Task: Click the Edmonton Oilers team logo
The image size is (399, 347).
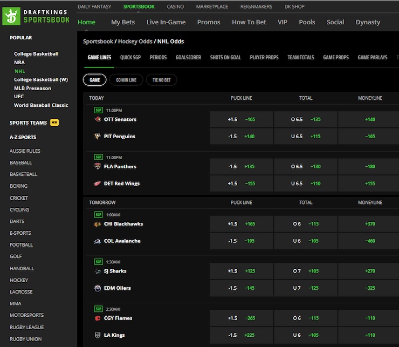Action: [x=98, y=288]
